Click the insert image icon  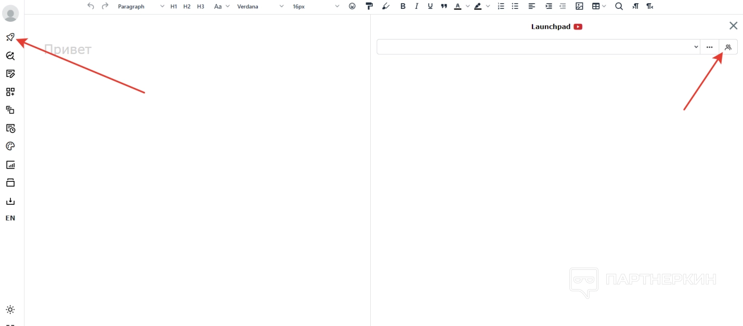tap(579, 6)
